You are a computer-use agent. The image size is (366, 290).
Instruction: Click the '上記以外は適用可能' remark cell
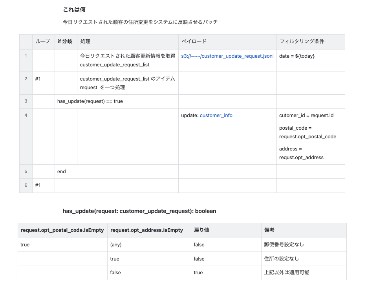(304, 273)
